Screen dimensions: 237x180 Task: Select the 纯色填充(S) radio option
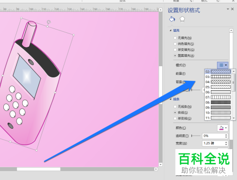tap(175, 44)
